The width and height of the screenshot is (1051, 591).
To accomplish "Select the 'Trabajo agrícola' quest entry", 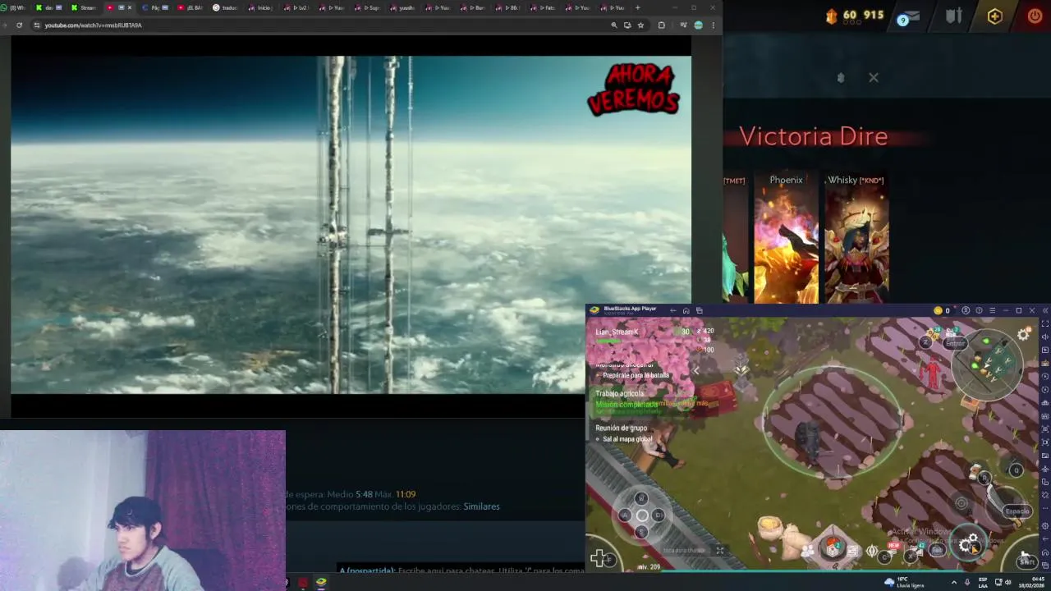I will tap(620, 393).
